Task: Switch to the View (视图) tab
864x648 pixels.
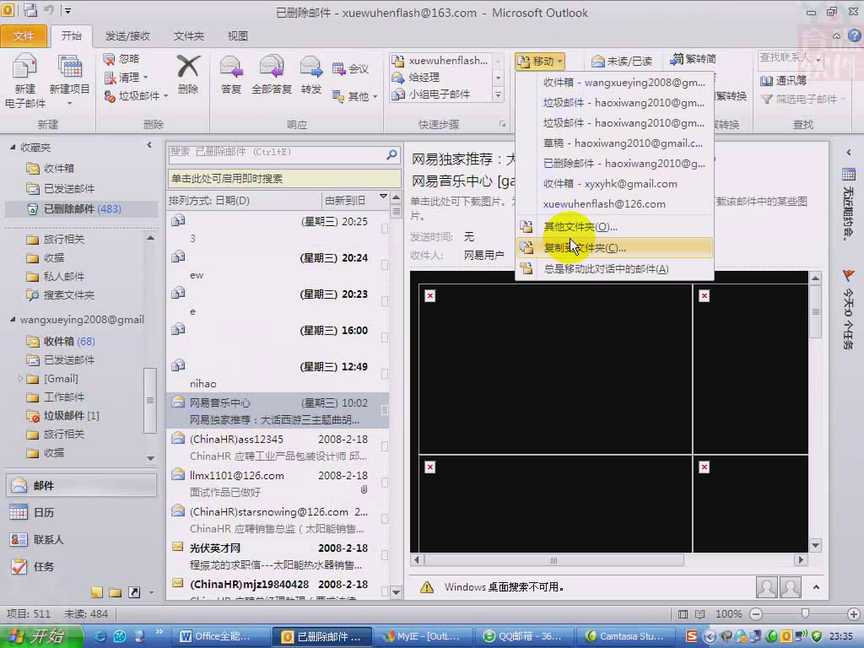Action: coord(237,35)
